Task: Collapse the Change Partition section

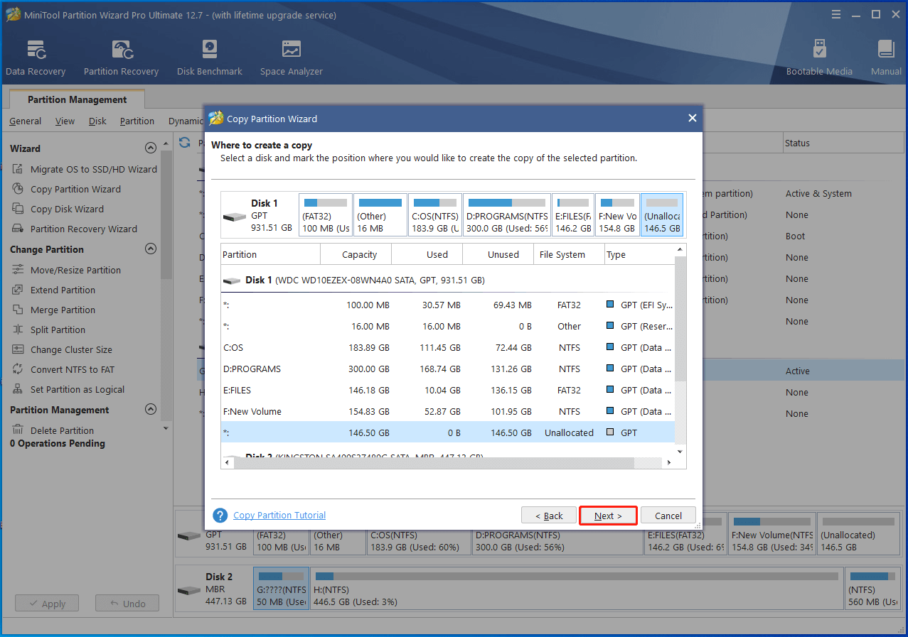Action: (x=150, y=249)
